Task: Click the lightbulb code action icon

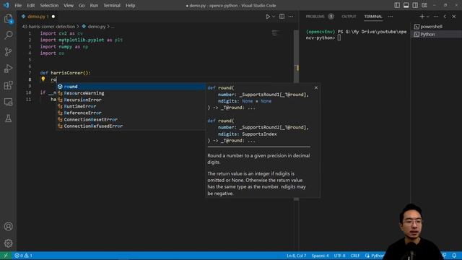Action: [x=43, y=79]
